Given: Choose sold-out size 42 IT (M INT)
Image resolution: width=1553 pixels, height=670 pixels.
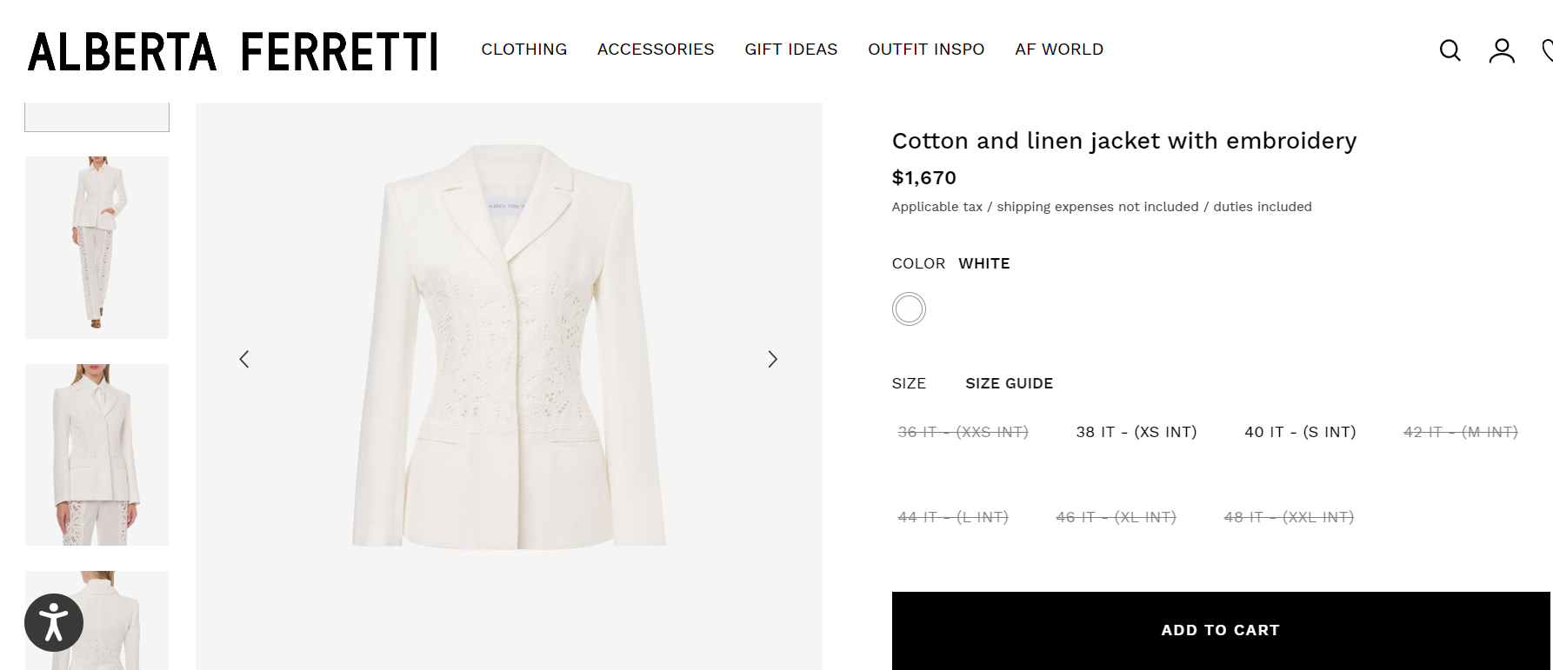Looking at the screenshot, I should click(1460, 432).
